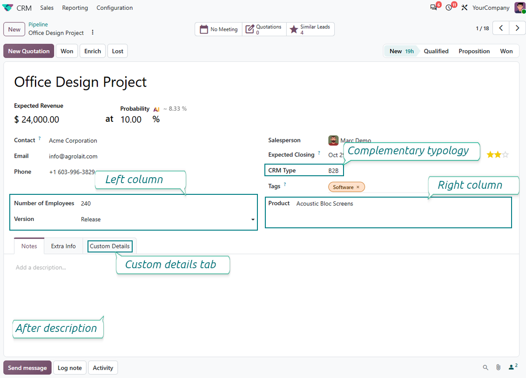Viewport: 526px width, 378px height.
Task: Click the New record button
Action: click(14, 29)
